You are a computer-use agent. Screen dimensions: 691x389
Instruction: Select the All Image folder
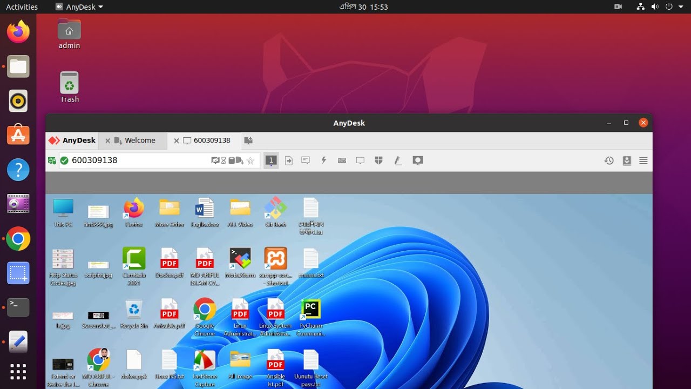240,365
